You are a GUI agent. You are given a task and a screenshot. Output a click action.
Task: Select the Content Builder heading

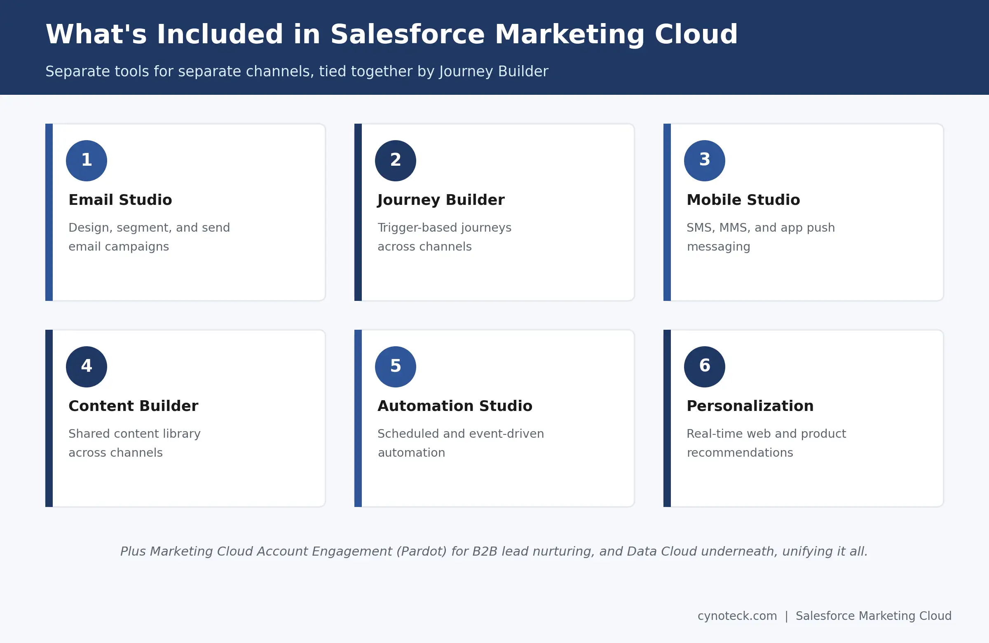(x=134, y=406)
